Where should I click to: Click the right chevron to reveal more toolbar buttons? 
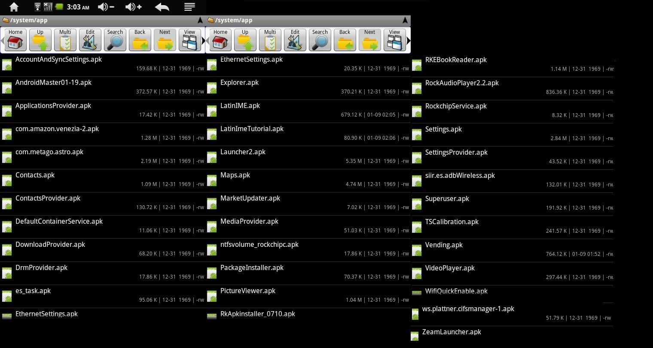point(203,40)
